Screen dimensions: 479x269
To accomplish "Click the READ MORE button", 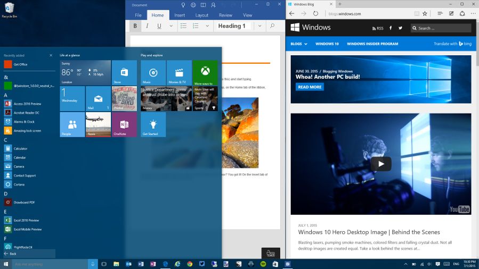I will pyautogui.click(x=310, y=87).
